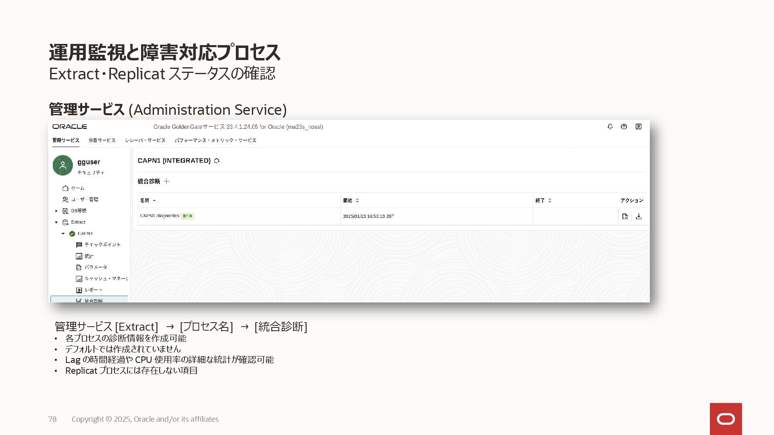Click the gguser avatar icon
Image resolution: width=774 pixels, height=435 pixels.
pyautogui.click(x=62, y=165)
